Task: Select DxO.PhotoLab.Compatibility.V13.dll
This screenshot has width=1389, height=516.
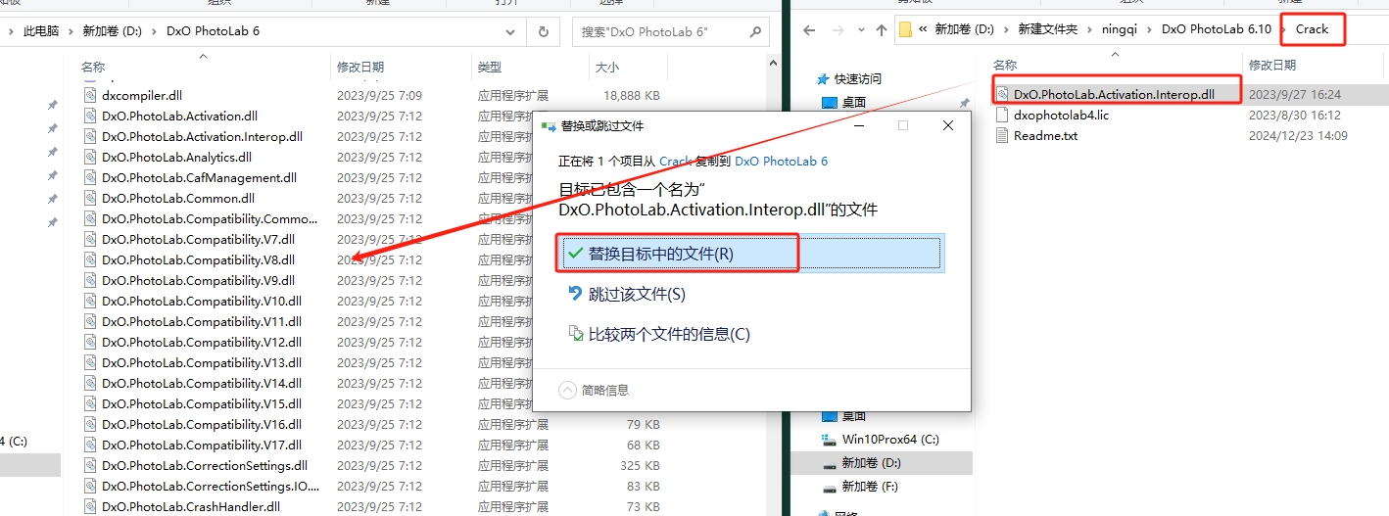Action: click(x=201, y=363)
